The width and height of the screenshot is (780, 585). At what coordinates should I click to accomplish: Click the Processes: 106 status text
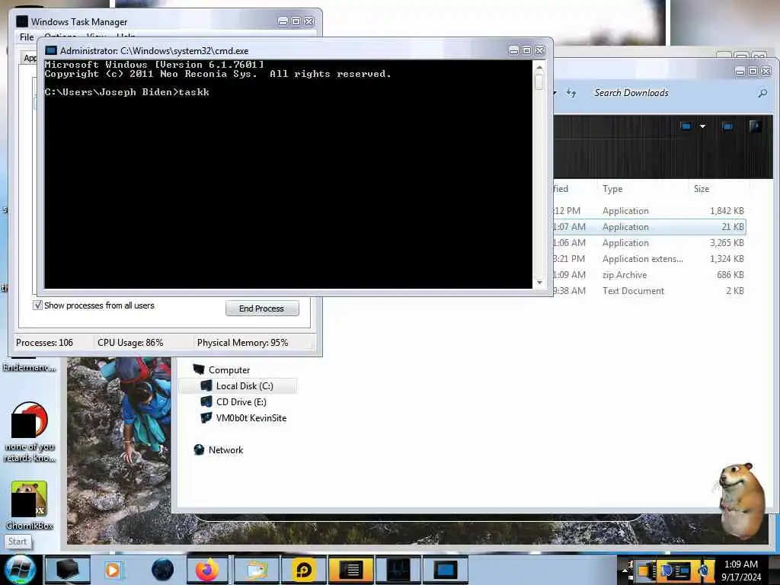point(44,343)
